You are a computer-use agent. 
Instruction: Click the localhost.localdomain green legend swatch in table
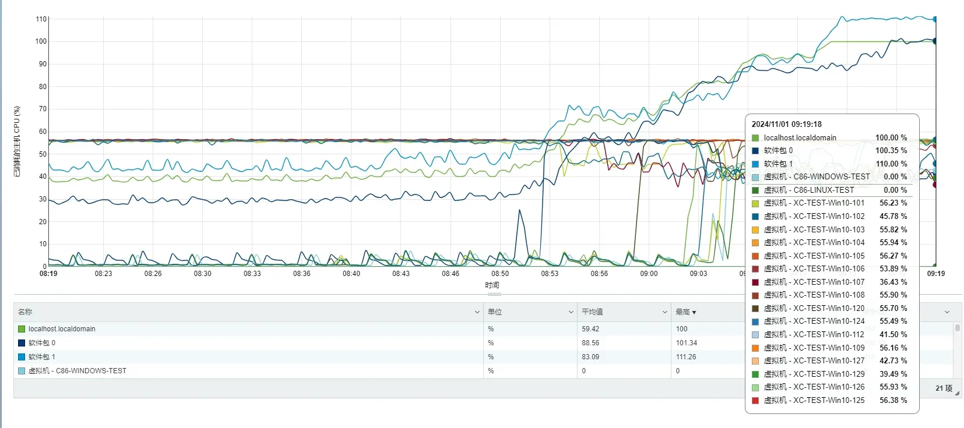(22, 329)
